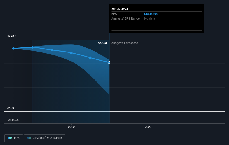This screenshot has width=229, height=145.
Task: Click the 2022 x-axis label
Action: [x=71, y=127]
